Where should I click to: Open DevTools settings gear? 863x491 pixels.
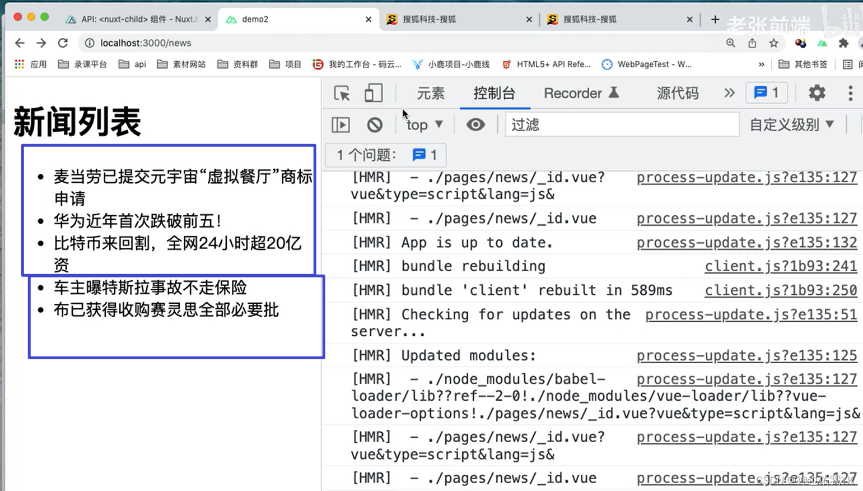pos(817,93)
